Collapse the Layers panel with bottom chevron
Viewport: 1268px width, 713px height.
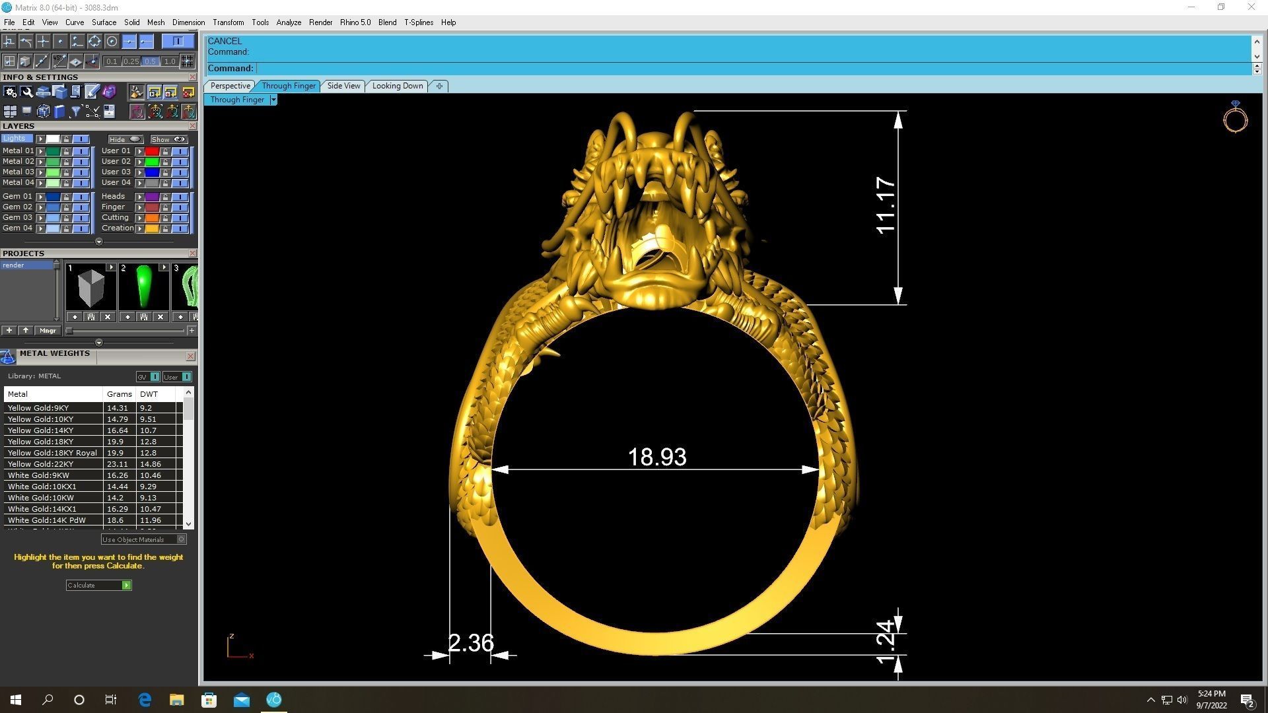click(x=99, y=242)
